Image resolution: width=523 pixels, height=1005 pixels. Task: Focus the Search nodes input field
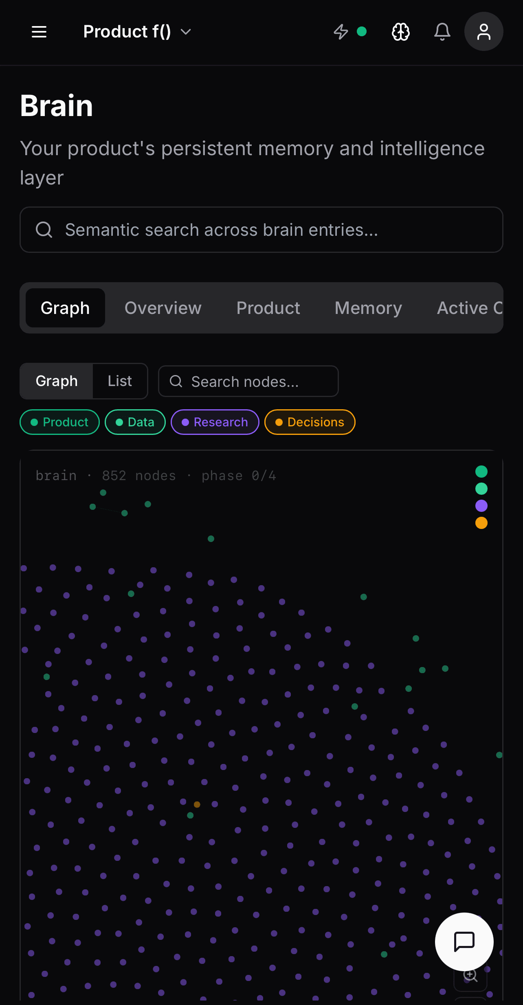pos(248,381)
